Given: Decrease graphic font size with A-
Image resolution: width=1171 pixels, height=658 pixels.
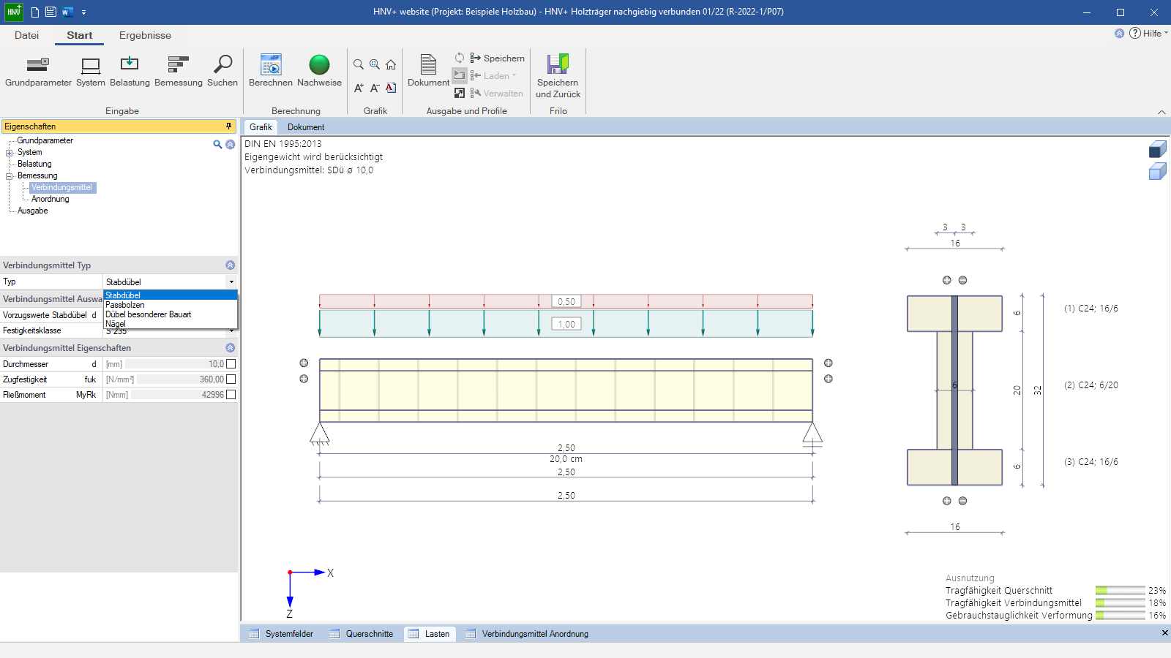Looking at the screenshot, I should 375,88.
